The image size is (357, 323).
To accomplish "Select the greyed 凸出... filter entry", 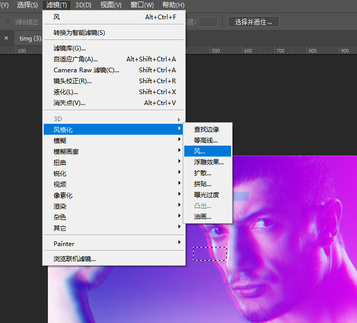I will click(208, 206).
